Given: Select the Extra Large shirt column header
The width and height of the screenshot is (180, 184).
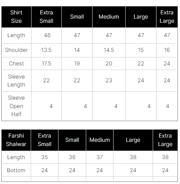Looking at the screenshot, I should coord(167,17).
